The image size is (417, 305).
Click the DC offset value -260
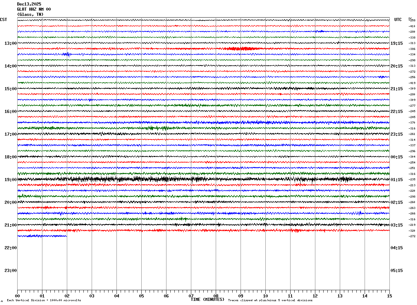pos(412,202)
